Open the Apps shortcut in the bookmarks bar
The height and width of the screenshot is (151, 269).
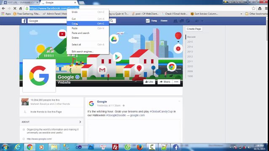point(6,14)
